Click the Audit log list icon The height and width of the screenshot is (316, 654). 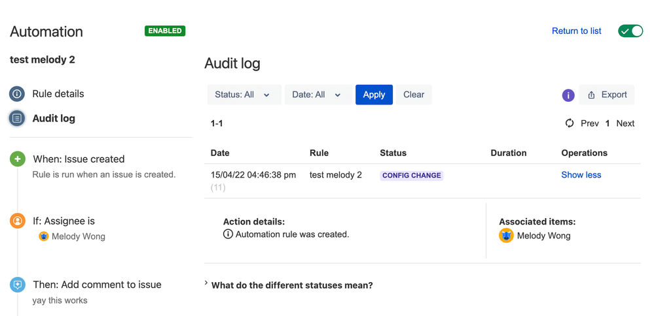(x=17, y=119)
